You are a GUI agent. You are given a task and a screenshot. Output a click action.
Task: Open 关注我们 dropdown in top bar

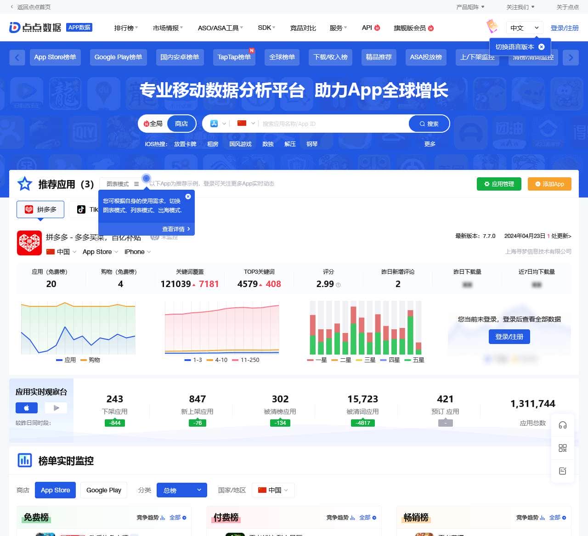(x=520, y=7)
